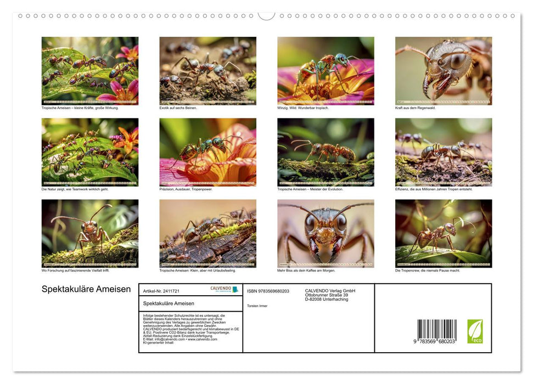Click 'Ottobrunner Straße 39' address line
This screenshot has width=533, height=384.
point(326,295)
